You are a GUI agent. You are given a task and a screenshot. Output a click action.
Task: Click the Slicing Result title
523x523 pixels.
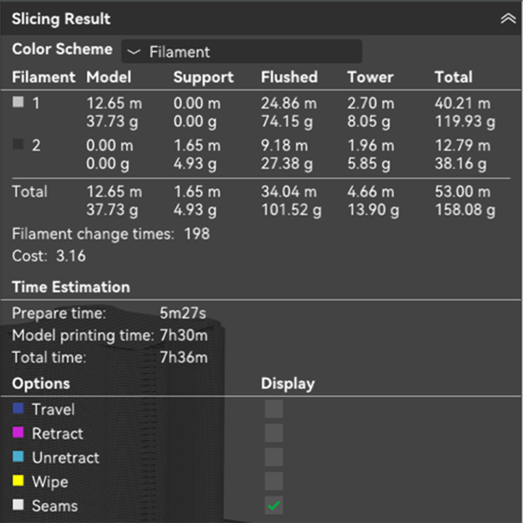tap(61, 20)
